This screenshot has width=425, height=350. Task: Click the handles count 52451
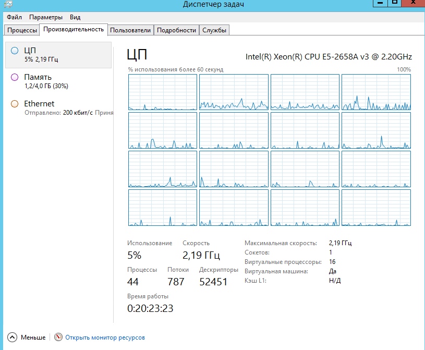pyautogui.click(x=213, y=282)
